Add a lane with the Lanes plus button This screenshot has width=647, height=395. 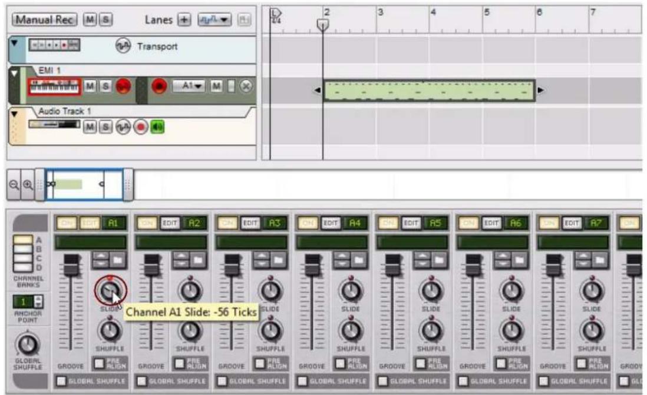pos(183,21)
